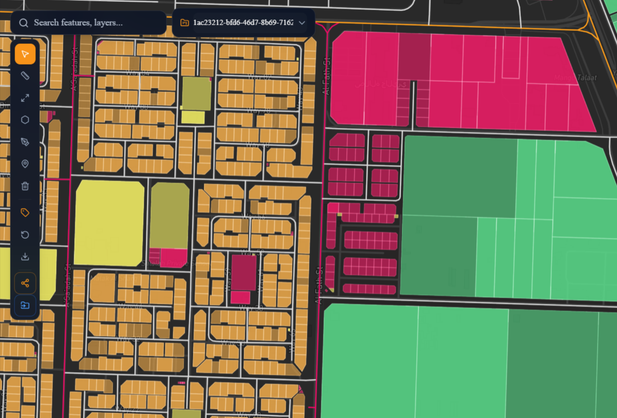617x418 pixels.
Task: Select the pointer selection tool
Action: point(25,54)
